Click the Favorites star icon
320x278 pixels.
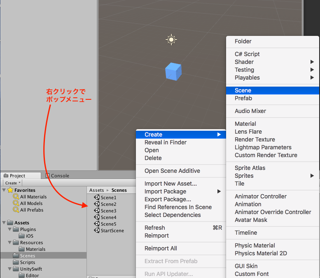click(x=10, y=190)
